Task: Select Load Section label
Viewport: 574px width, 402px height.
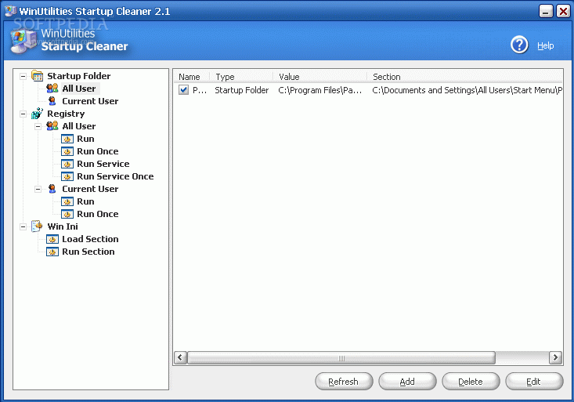Action: click(x=90, y=239)
